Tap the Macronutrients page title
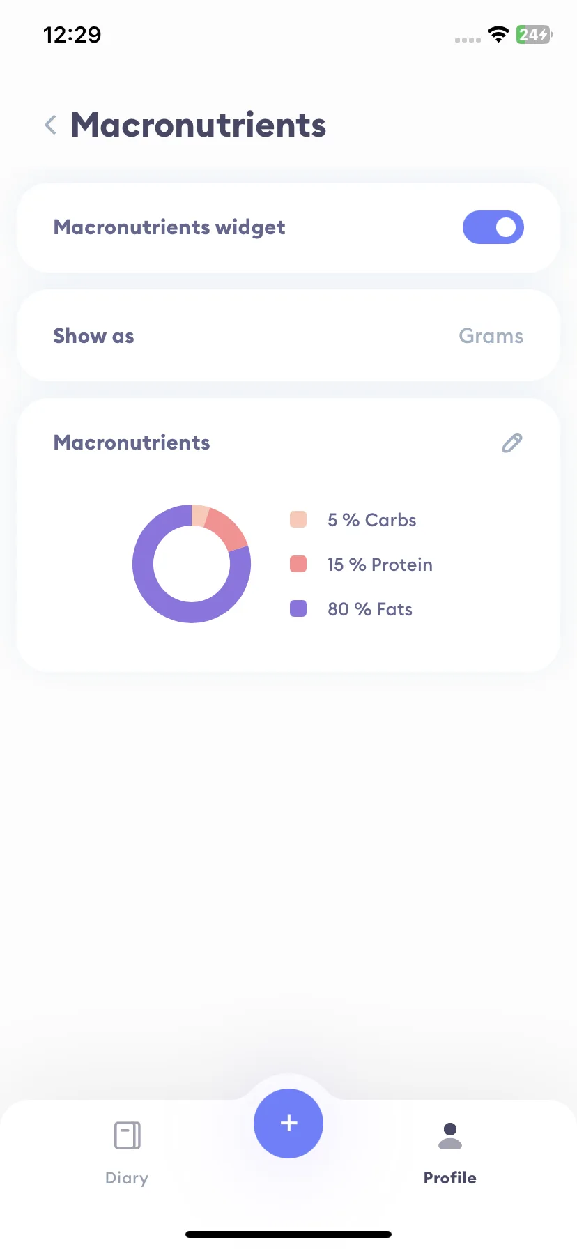 click(199, 125)
